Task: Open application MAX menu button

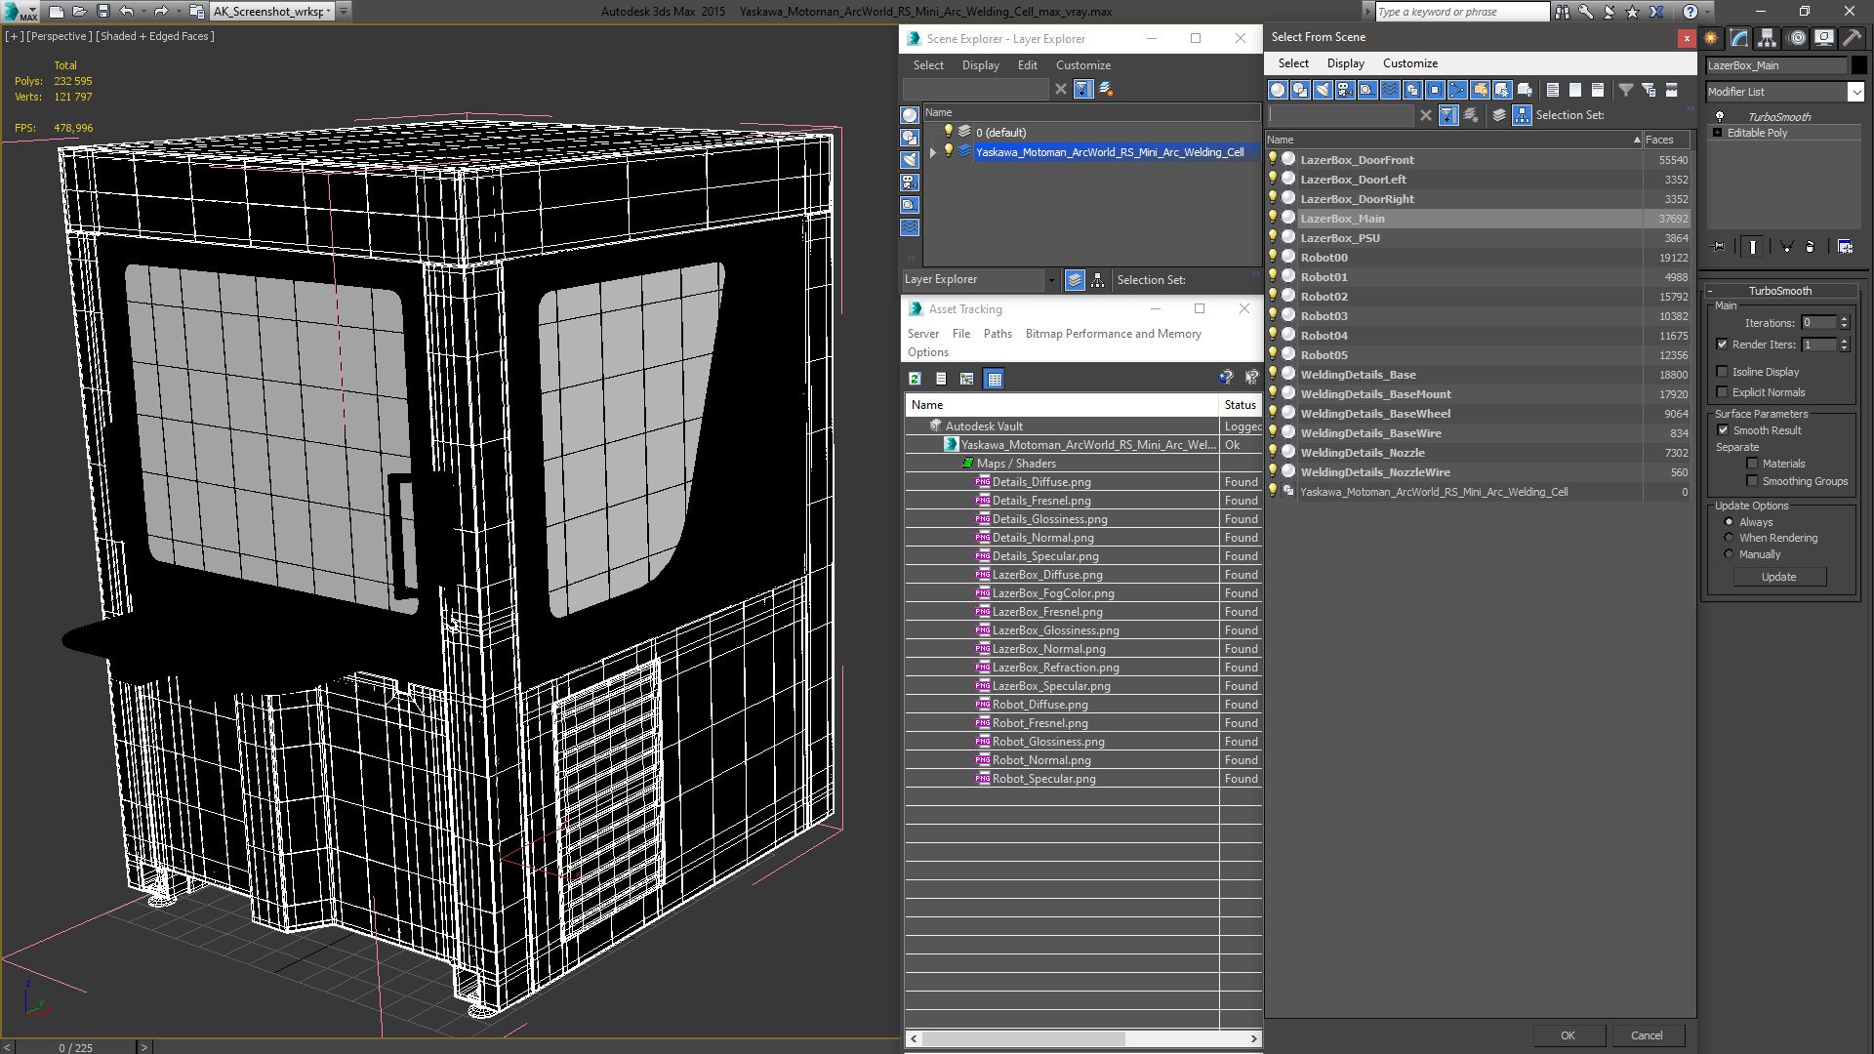Action: [x=20, y=12]
